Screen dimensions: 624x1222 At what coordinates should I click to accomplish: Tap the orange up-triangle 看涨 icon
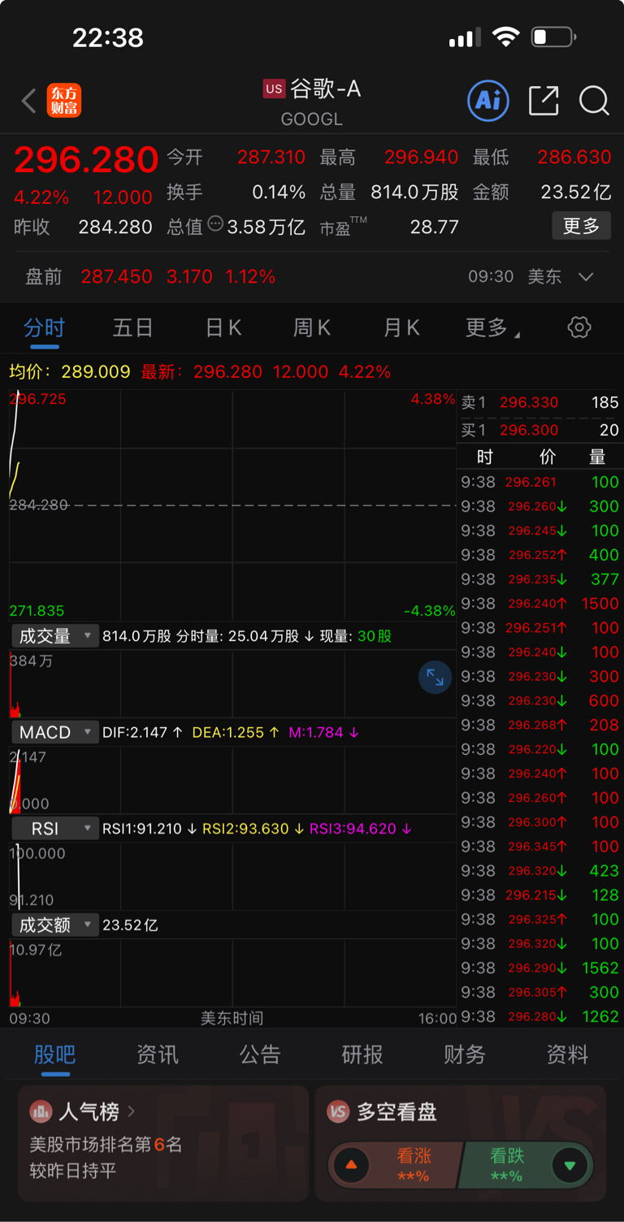click(351, 1165)
